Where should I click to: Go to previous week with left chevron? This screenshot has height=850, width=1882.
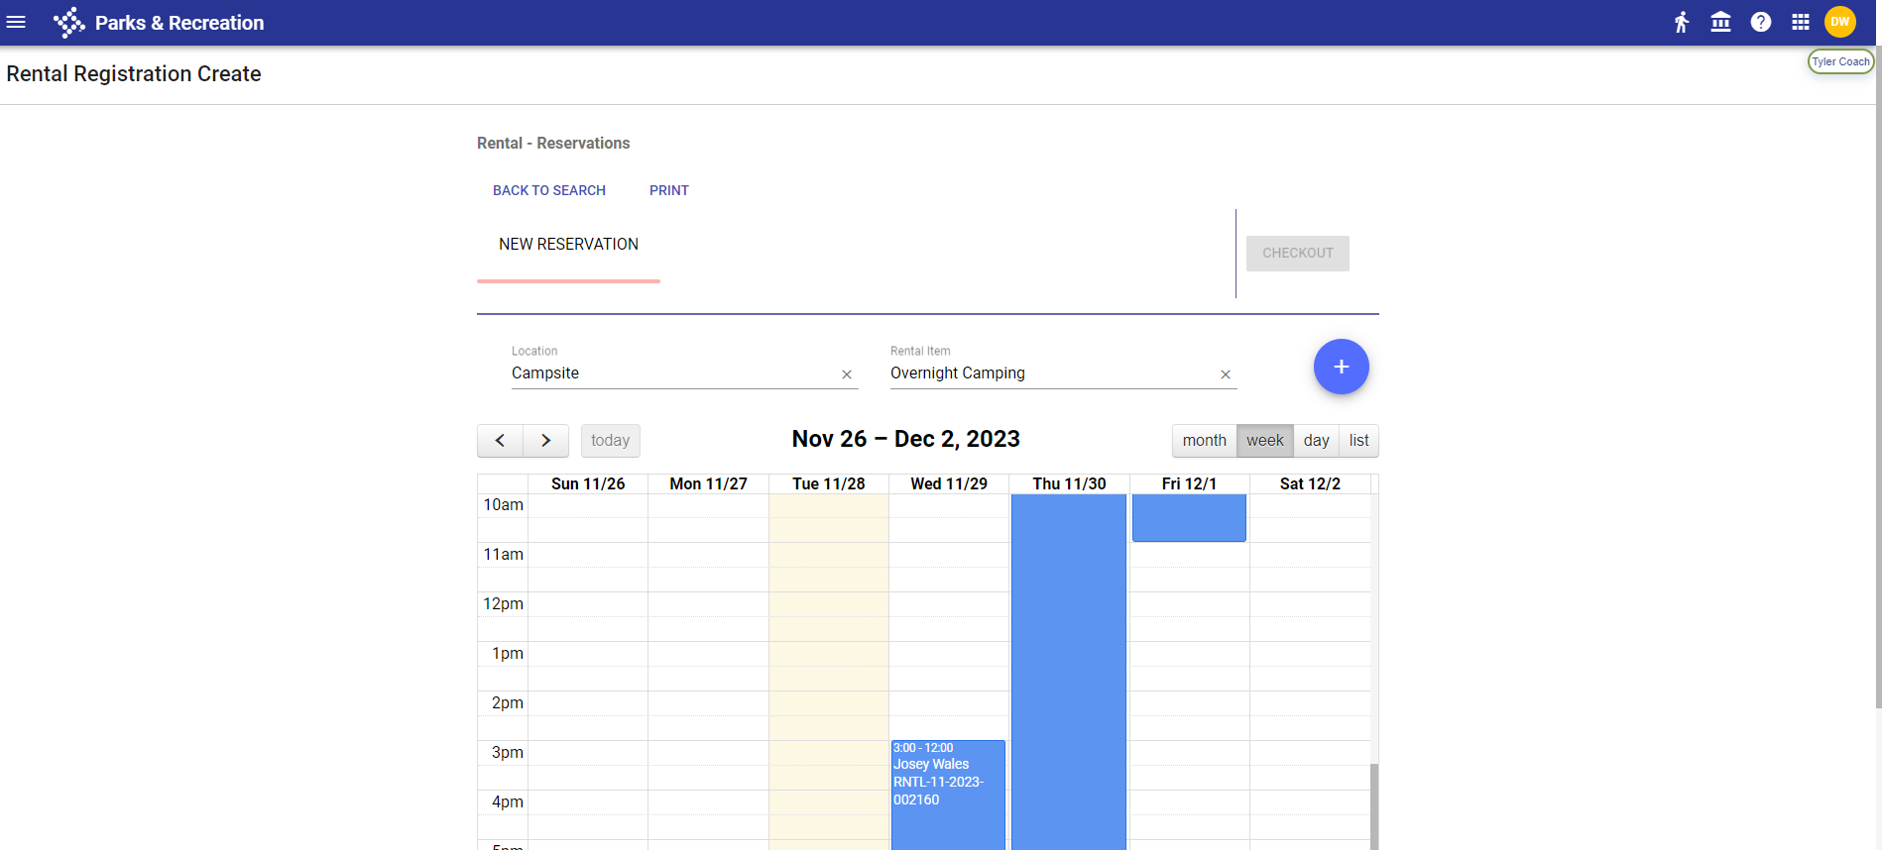click(x=501, y=441)
